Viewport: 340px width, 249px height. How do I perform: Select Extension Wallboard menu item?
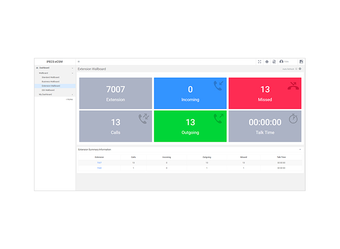[55, 86]
